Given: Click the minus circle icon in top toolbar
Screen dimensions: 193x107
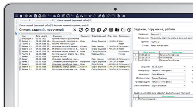Looking at the screenshot, I should [113, 16].
